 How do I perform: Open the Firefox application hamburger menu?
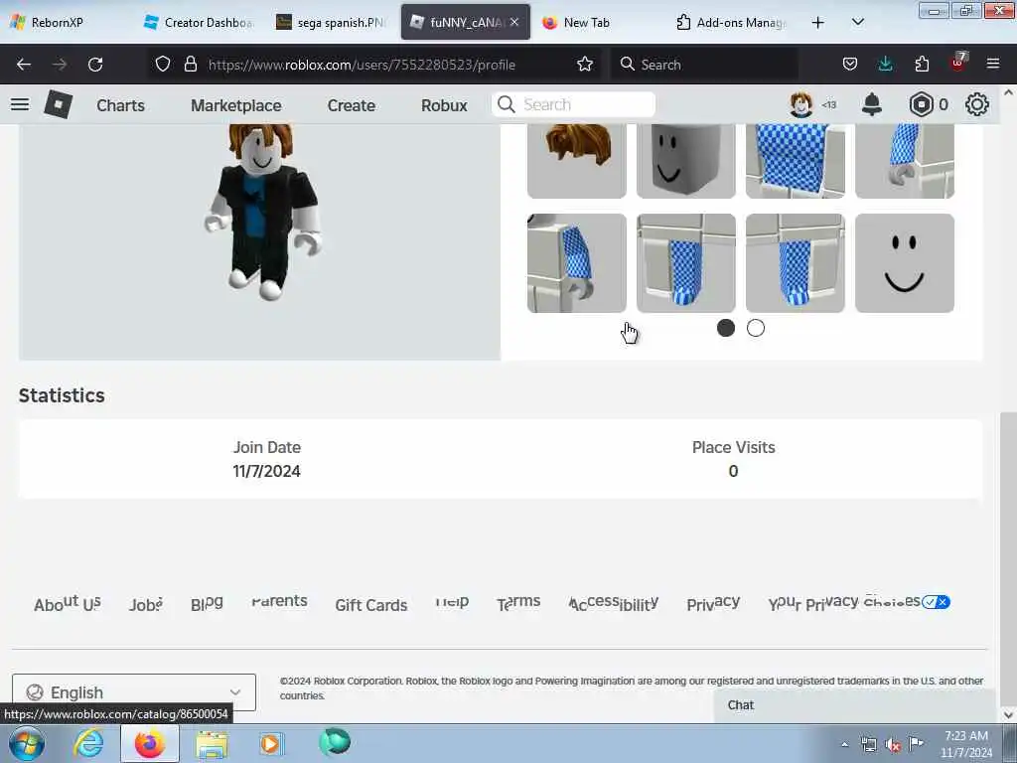click(993, 65)
